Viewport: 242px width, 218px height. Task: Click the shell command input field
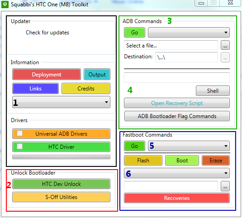coord(177,77)
